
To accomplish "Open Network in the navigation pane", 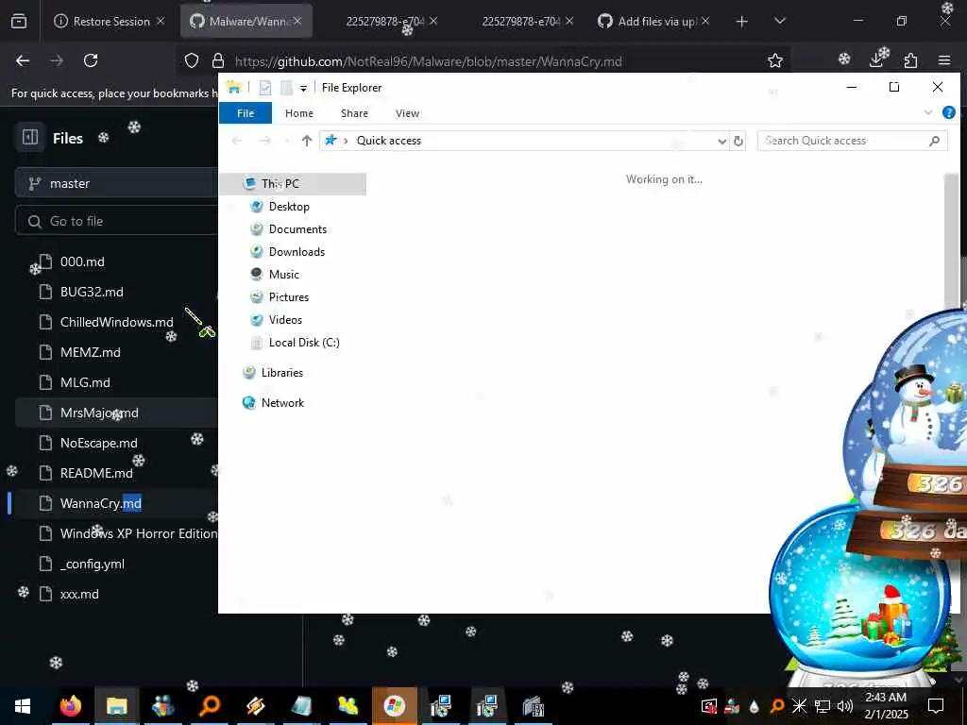I will coord(281,402).
